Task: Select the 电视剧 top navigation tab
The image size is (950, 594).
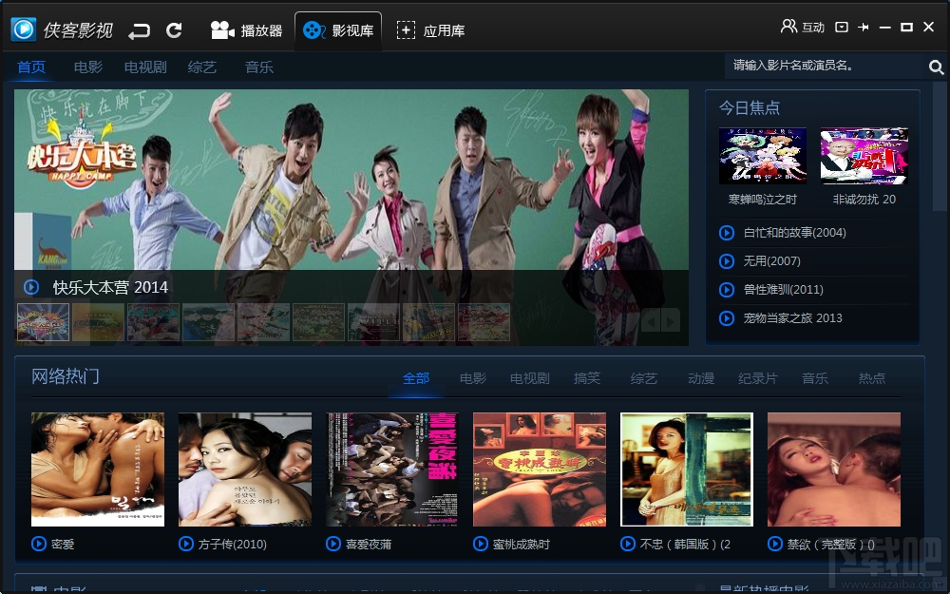Action: (x=145, y=67)
